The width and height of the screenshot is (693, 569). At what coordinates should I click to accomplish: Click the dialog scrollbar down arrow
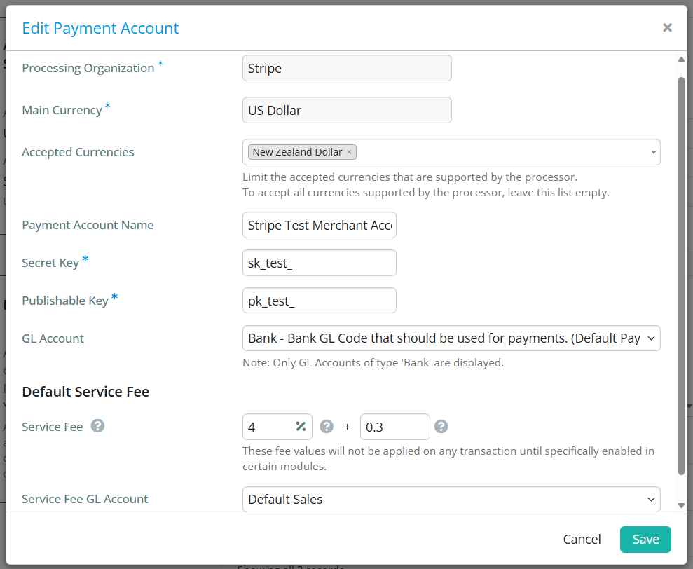point(681,505)
